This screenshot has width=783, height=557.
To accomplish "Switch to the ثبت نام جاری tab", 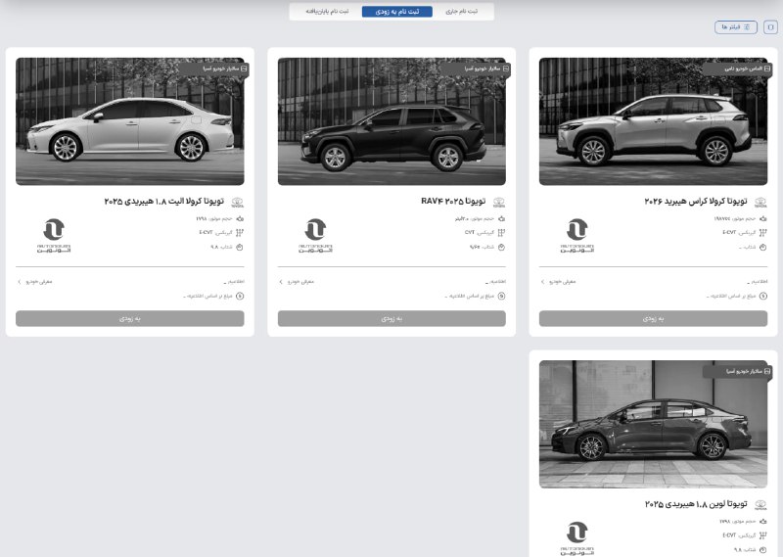I will point(461,11).
